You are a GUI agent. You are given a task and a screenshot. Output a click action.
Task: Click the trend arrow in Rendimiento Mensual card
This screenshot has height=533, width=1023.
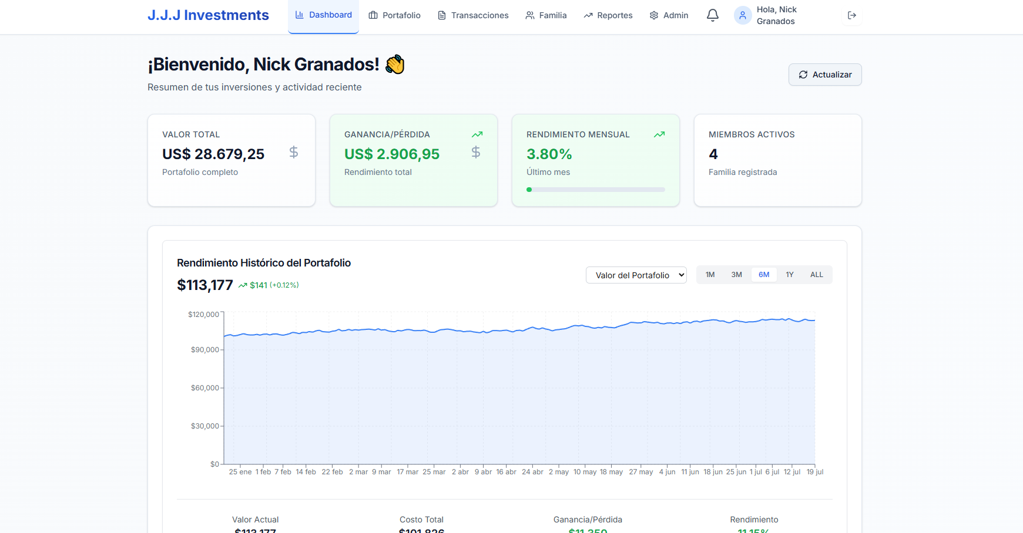coord(659,134)
